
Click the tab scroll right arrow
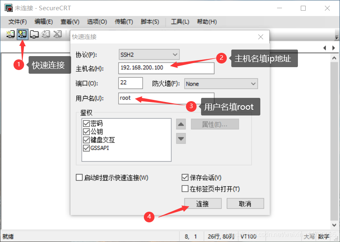(x=333, y=48)
